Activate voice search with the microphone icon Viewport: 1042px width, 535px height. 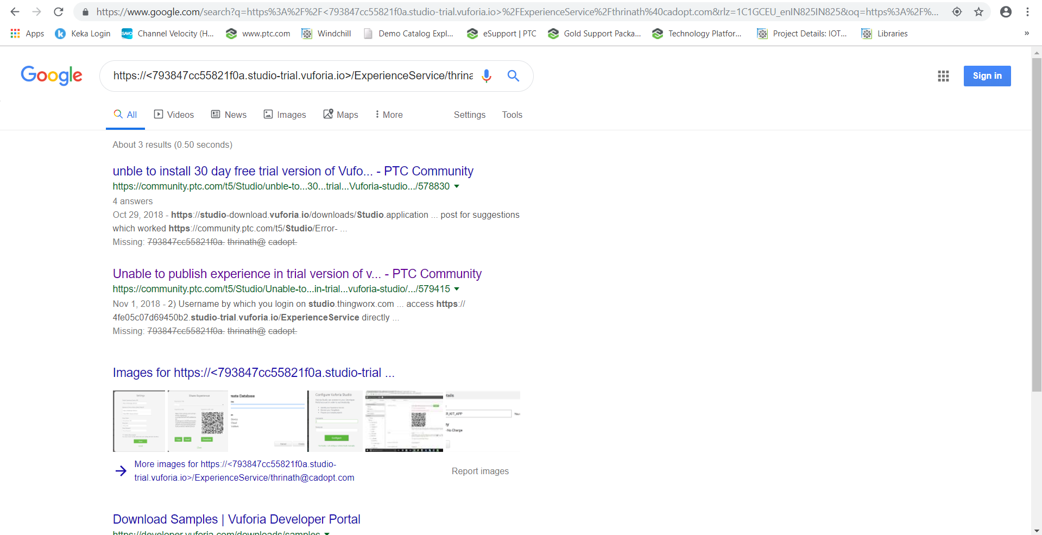click(486, 76)
